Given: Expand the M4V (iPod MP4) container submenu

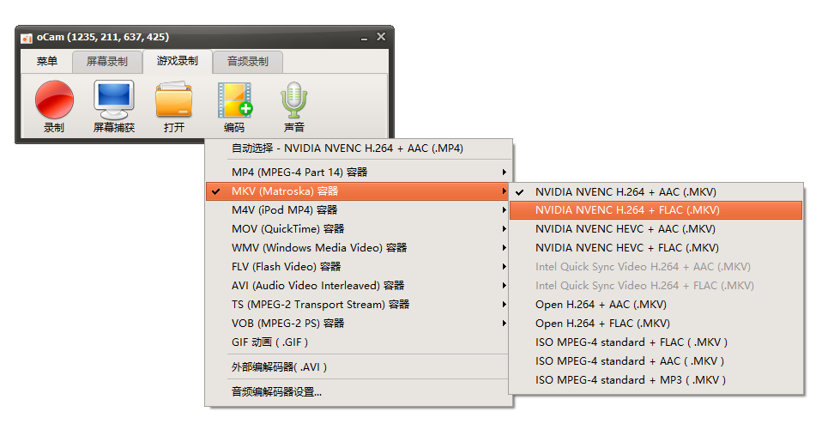Looking at the screenshot, I should click(x=359, y=210).
